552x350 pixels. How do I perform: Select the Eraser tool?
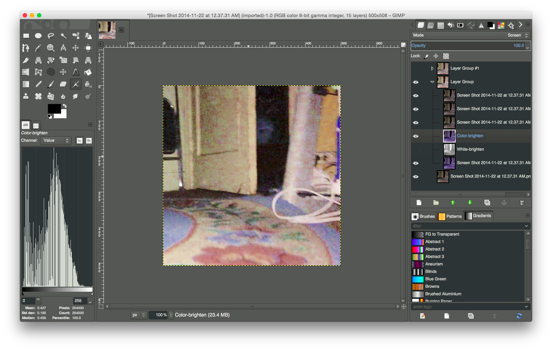(63, 84)
